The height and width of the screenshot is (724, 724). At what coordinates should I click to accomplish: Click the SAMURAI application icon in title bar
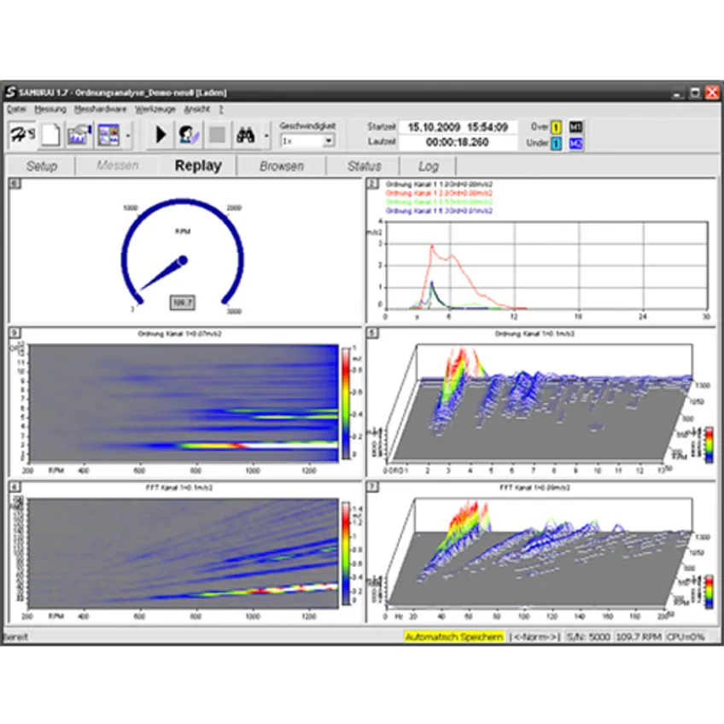click(x=10, y=92)
